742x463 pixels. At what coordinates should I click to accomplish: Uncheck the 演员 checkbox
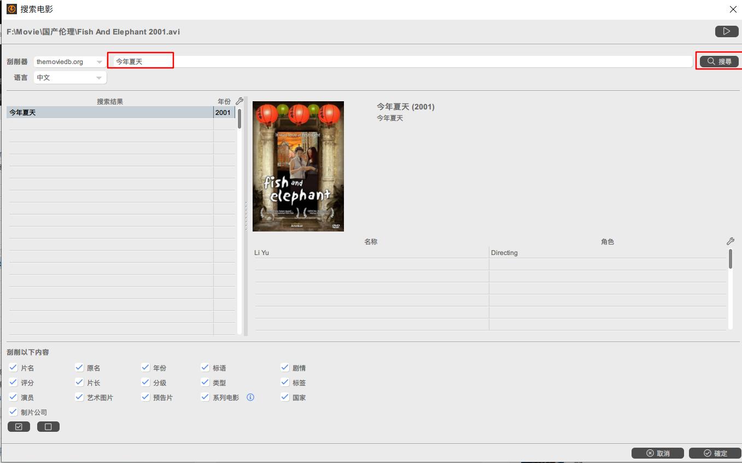(13, 397)
